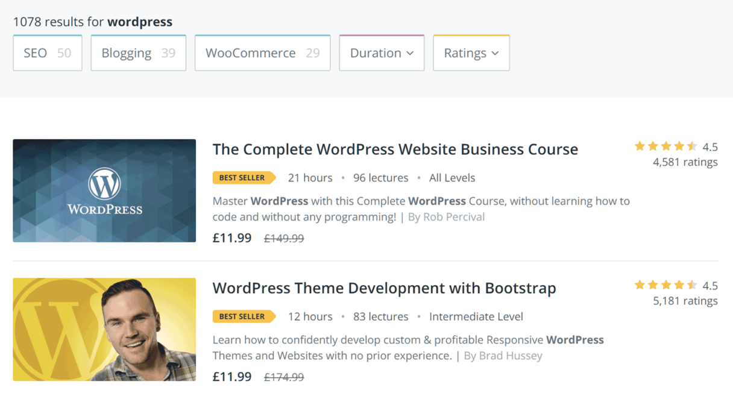
Task: Click the £11.99 price of first course
Action: (x=231, y=237)
